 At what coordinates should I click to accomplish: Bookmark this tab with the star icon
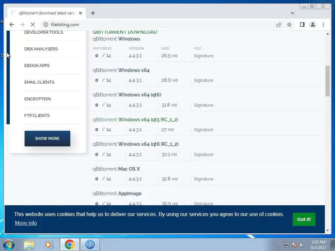(x=289, y=25)
